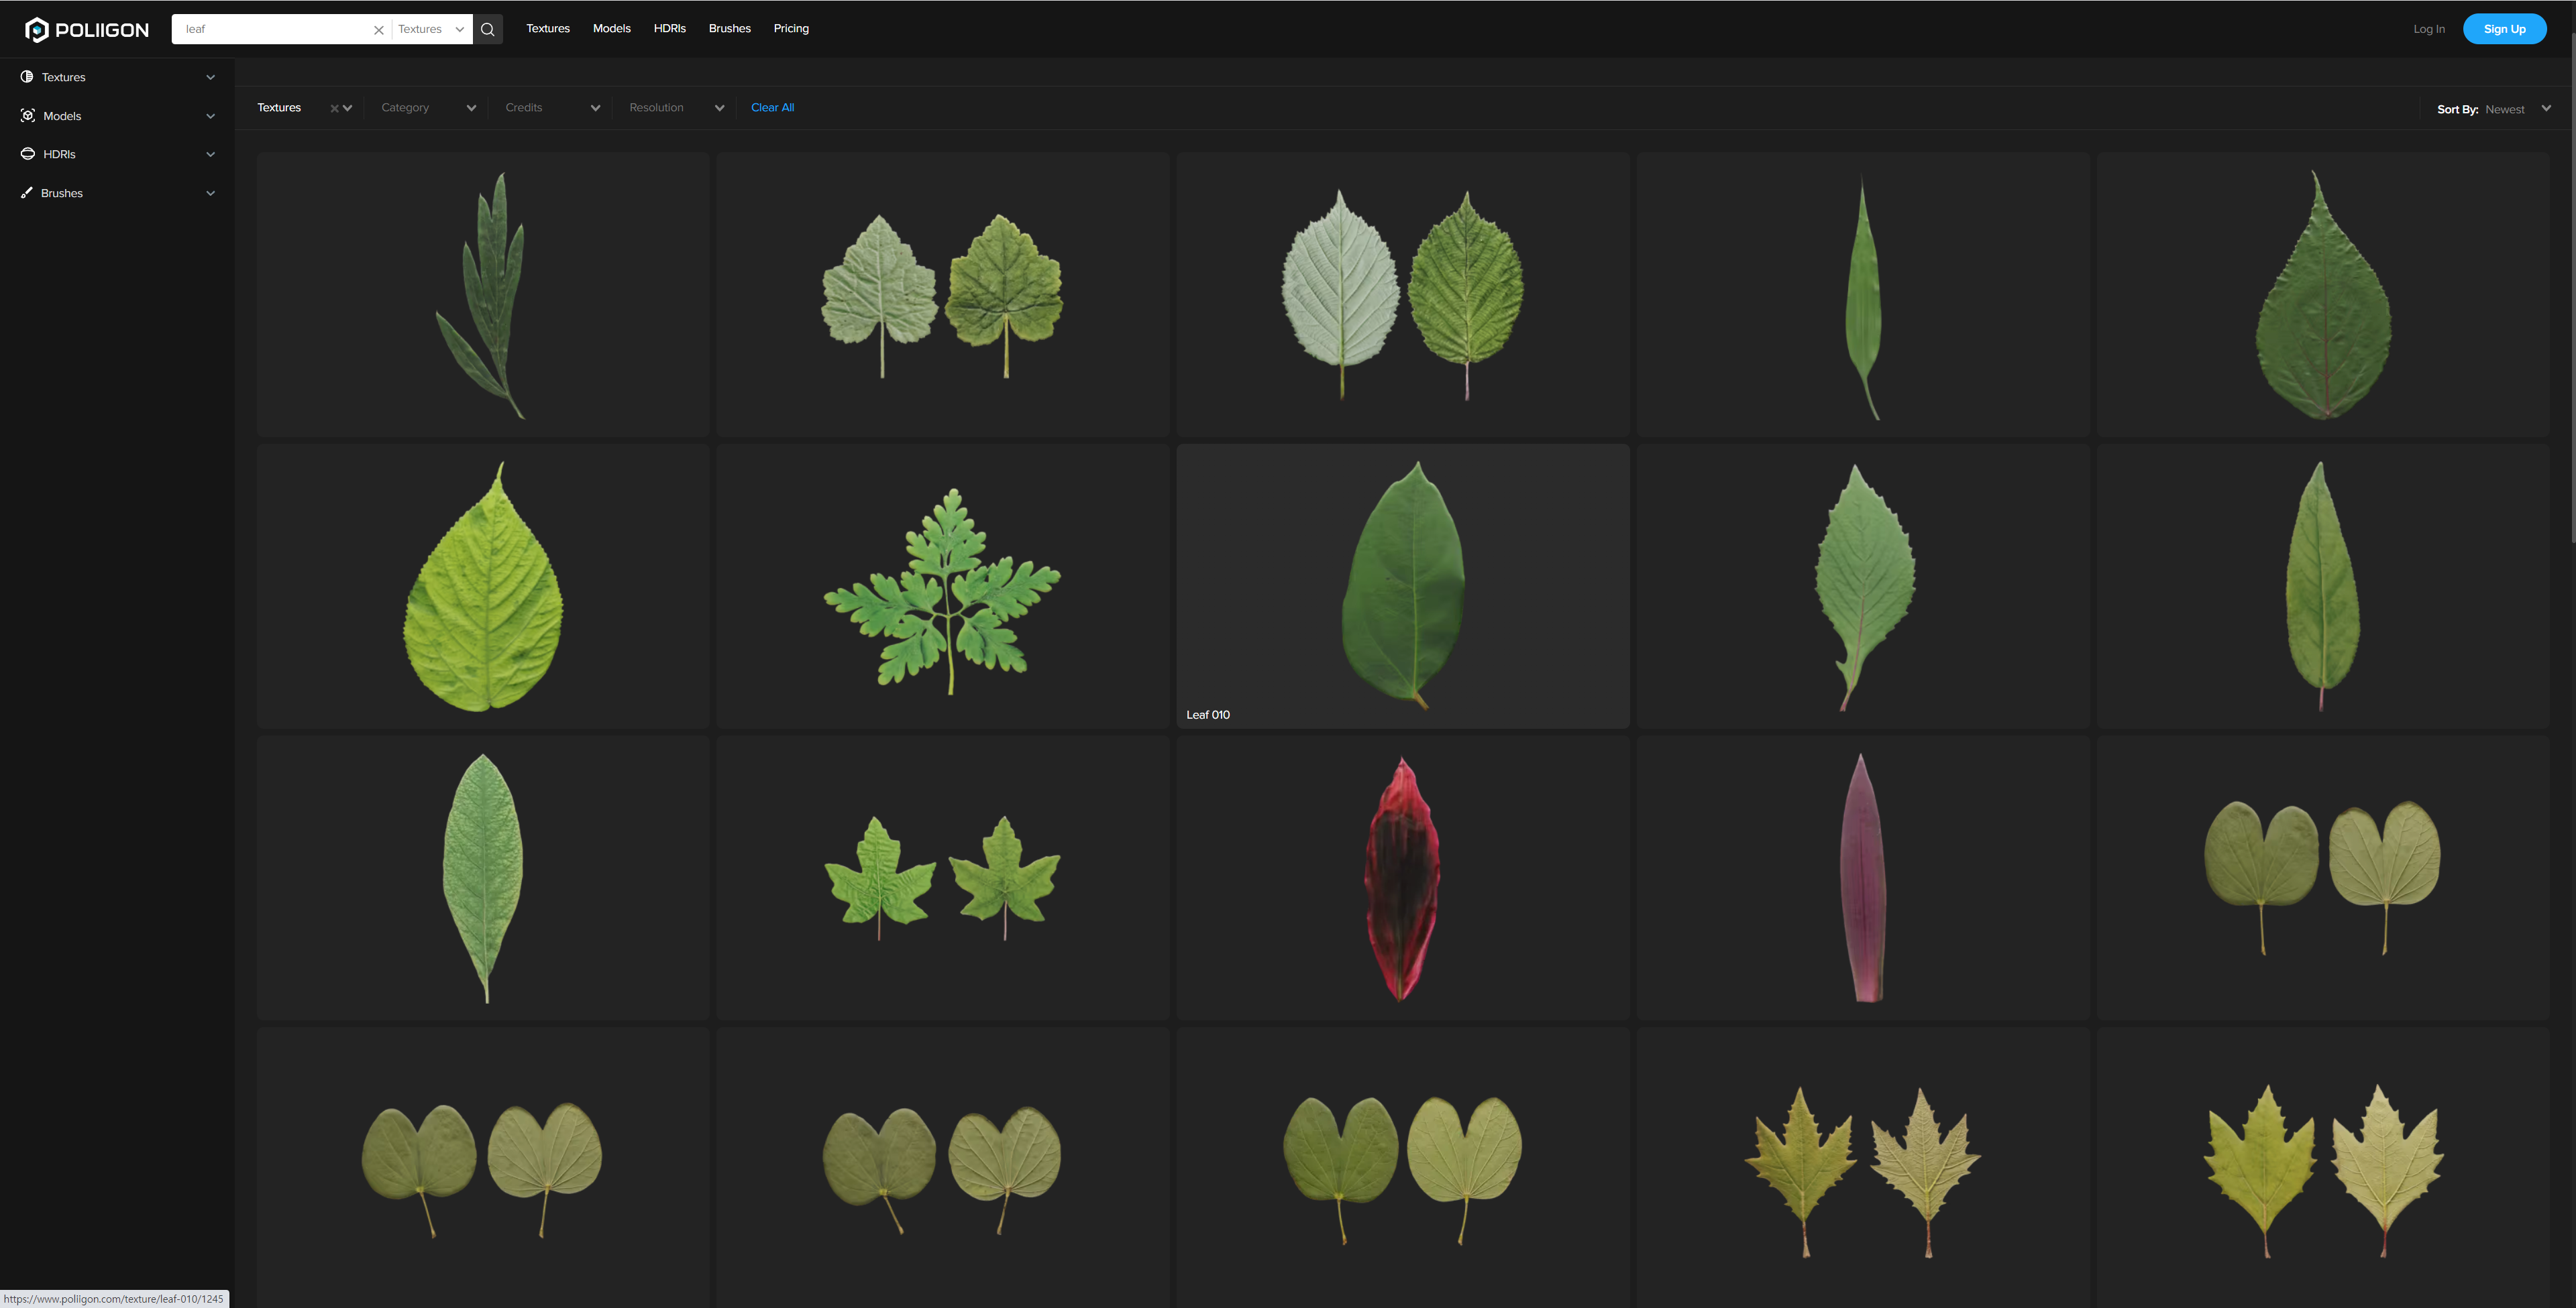Open the Leaf 010 texture thumbnail
This screenshot has width=2576, height=1308.
[1402, 585]
